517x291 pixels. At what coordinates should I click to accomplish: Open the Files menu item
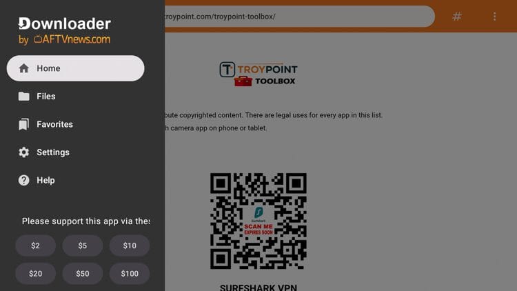coord(76,97)
